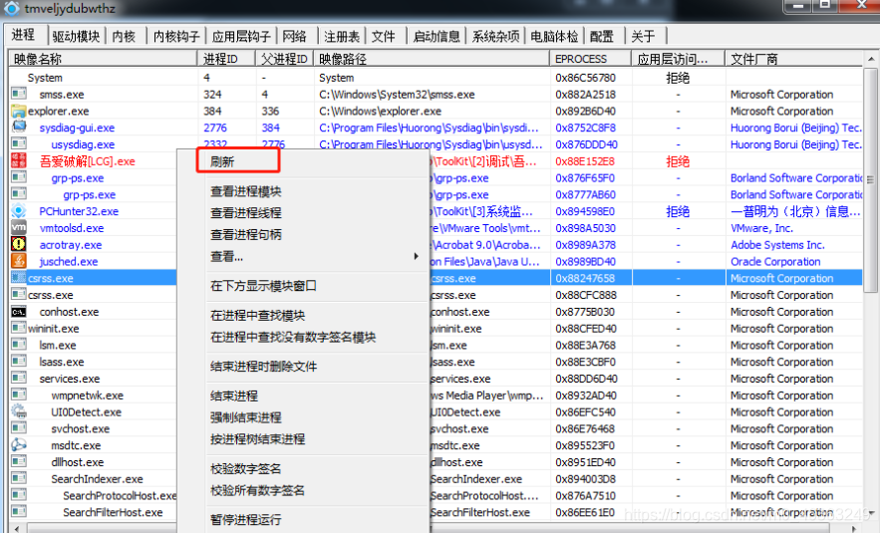
Task: Sort by 映像路径 column header
Action: click(x=433, y=59)
